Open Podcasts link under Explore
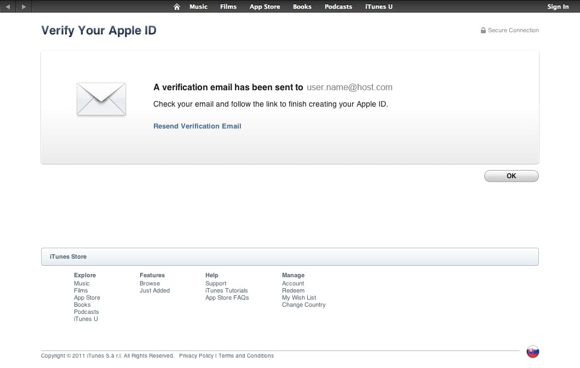The height and width of the screenshot is (368, 580). (86, 312)
